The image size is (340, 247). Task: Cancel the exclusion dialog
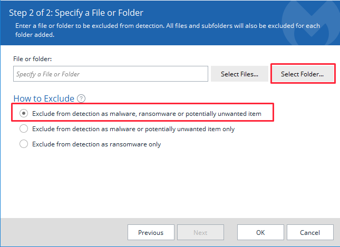(x=310, y=232)
